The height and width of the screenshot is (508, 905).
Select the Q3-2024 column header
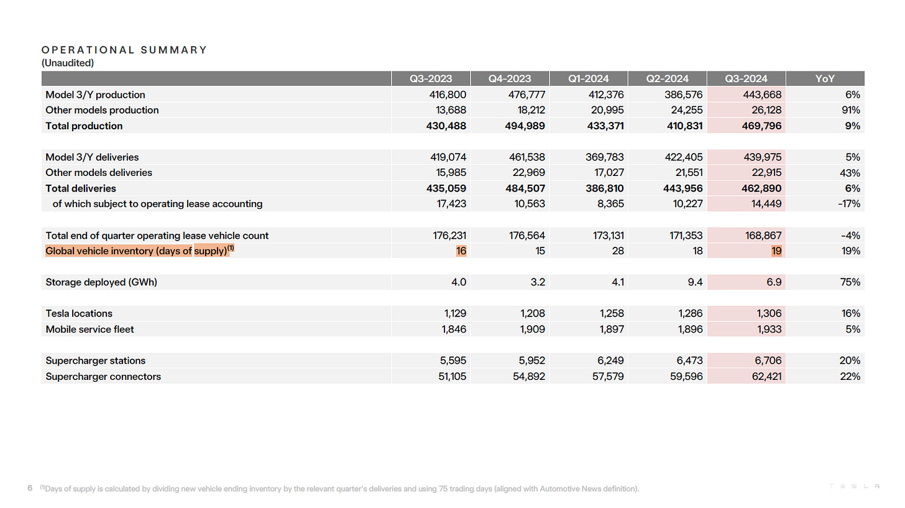point(746,78)
